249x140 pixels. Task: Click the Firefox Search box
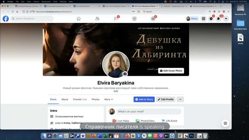pyautogui.click(x=174, y=12)
